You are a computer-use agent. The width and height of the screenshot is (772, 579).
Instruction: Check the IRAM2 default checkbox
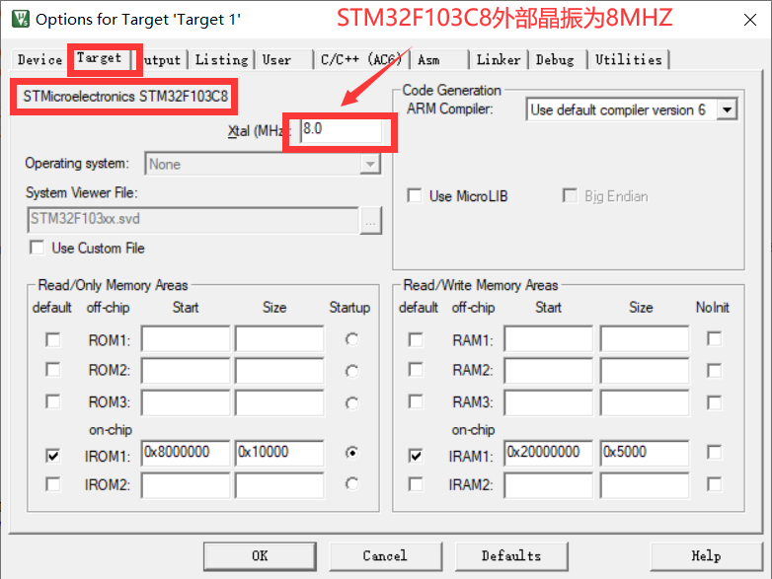click(x=416, y=484)
